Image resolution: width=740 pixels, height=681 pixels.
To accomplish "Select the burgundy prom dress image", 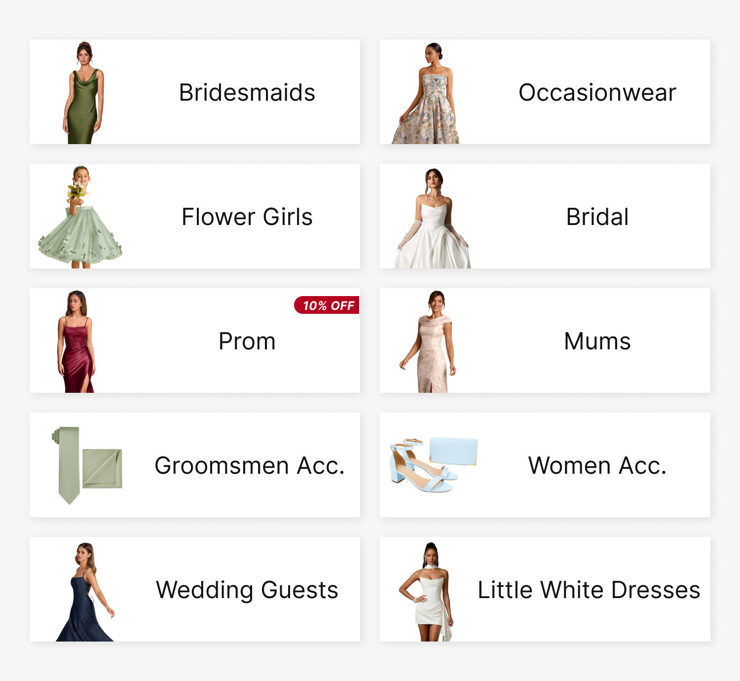I will (76, 341).
